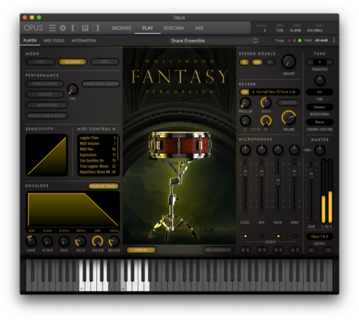Image resolution: width=359 pixels, height=321 pixels.
Task: Click the green Purge indicator dot
Action: click(x=299, y=40)
